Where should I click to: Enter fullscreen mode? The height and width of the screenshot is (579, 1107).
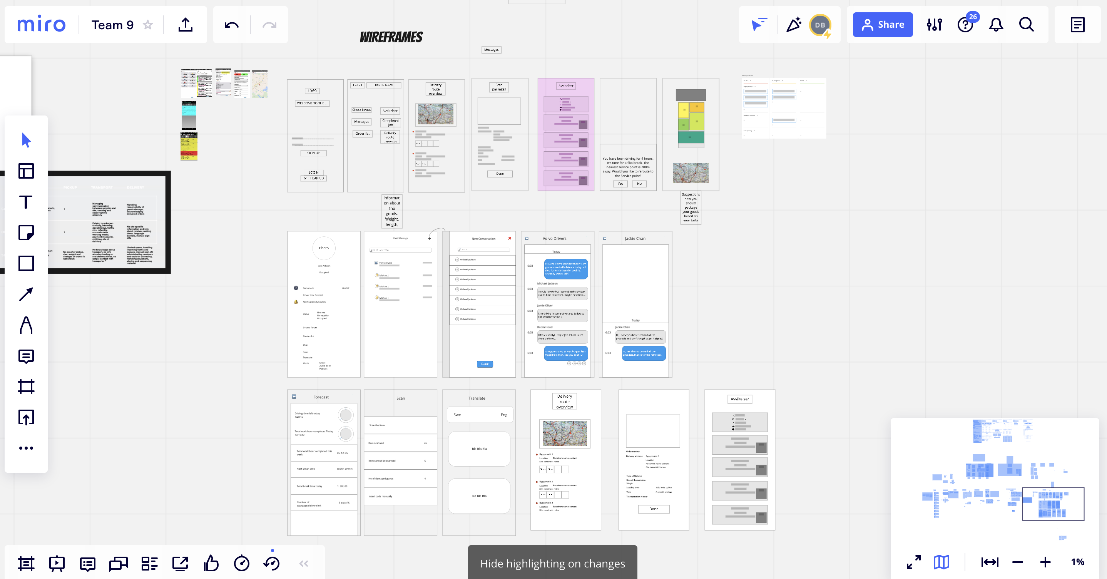pos(914,562)
